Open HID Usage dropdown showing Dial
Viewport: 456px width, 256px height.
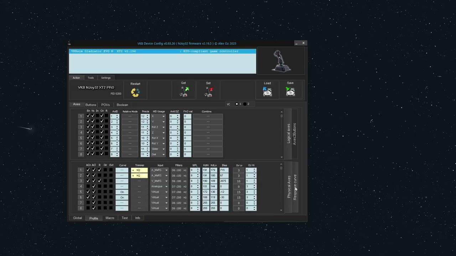pyautogui.click(x=158, y=154)
